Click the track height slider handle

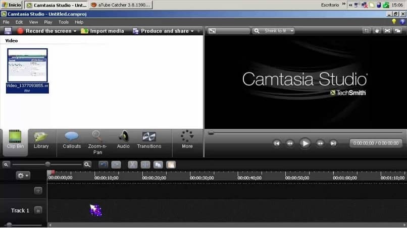pyautogui.click(x=9, y=224)
